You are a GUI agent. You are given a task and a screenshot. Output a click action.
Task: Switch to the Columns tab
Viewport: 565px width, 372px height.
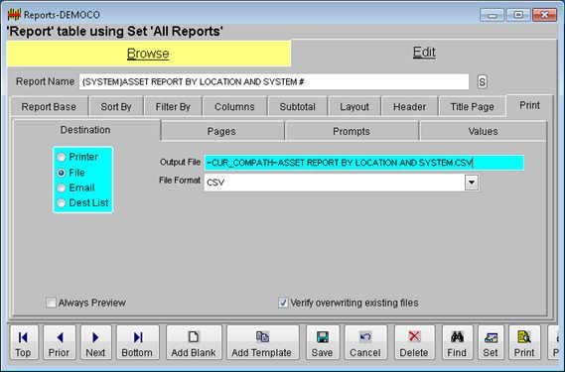(234, 106)
